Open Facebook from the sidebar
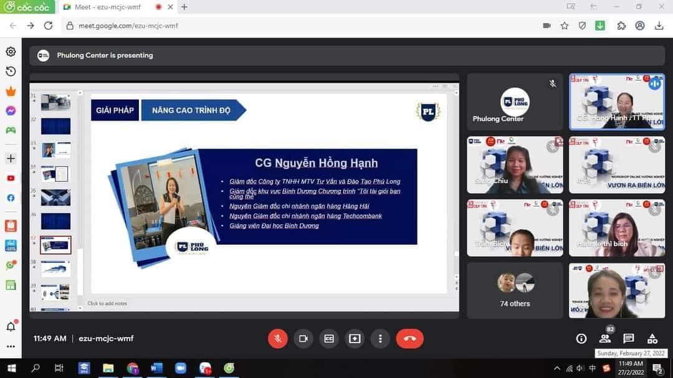This screenshot has width=673, height=378. click(11, 198)
